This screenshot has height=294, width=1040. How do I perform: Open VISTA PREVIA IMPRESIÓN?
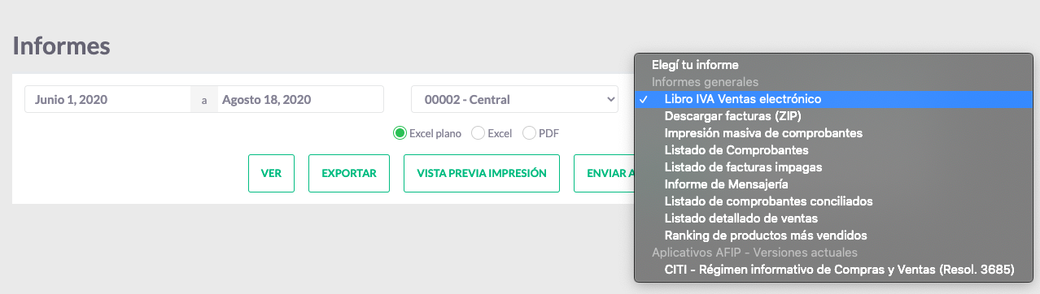click(x=482, y=173)
